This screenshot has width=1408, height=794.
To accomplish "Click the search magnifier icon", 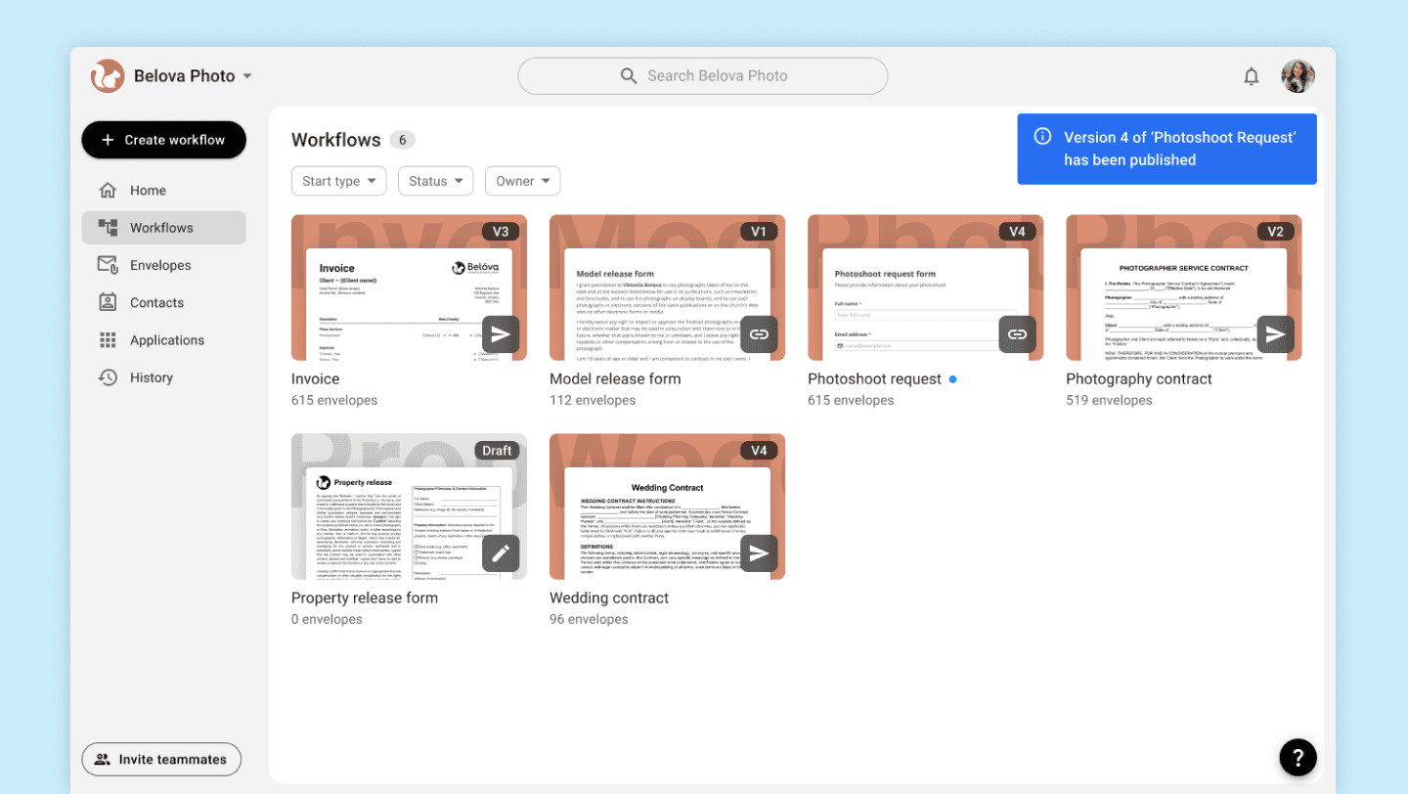I will click(x=629, y=76).
